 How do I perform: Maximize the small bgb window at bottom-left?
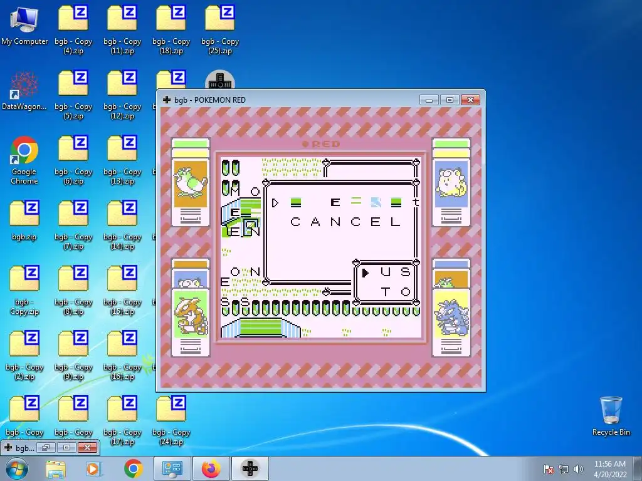(x=66, y=447)
